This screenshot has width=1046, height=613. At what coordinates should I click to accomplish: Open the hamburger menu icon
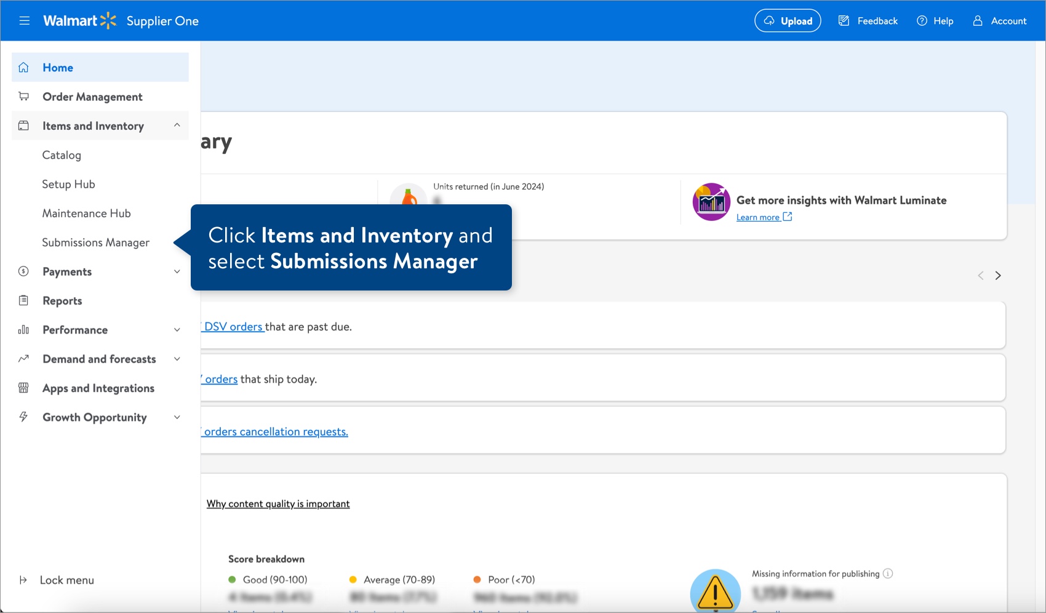[25, 20]
